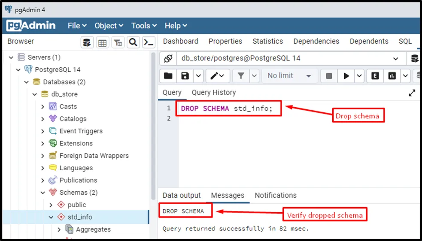Select the std_info schema in tree
Screen dimensions: 422x241
tap(79, 217)
